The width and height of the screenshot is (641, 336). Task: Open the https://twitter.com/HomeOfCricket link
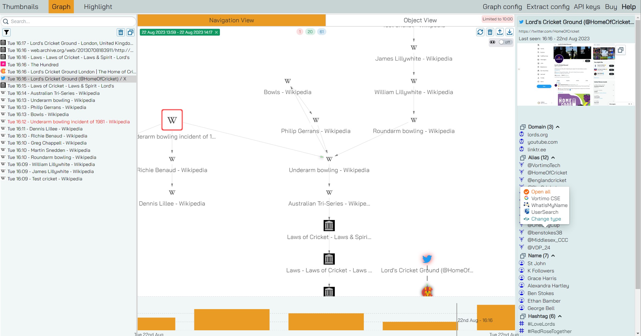point(549,31)
